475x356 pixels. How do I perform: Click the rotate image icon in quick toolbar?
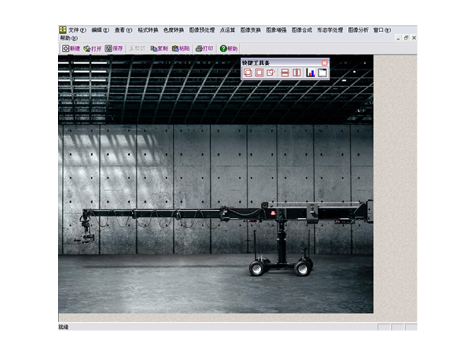pyautogui.click(x=271, y=73)
